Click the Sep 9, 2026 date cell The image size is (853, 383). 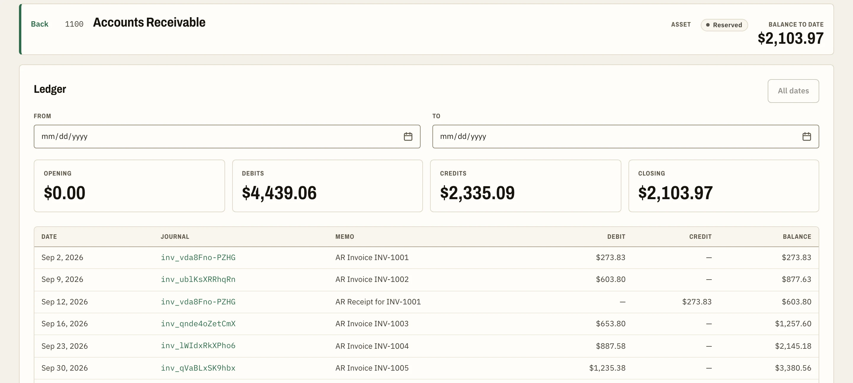point(62,280)
